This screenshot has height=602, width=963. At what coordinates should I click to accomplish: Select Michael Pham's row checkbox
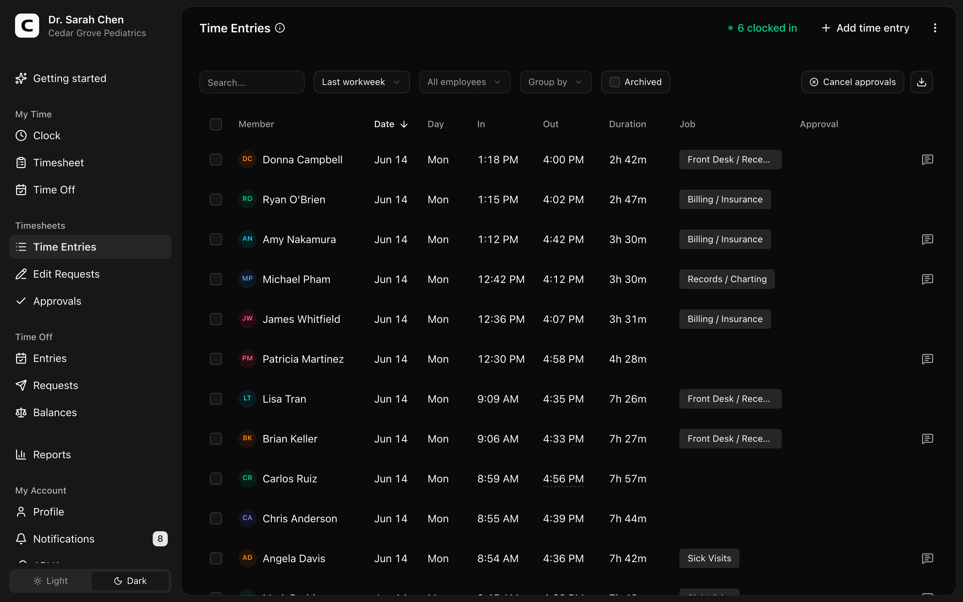(x=216, y=279)
